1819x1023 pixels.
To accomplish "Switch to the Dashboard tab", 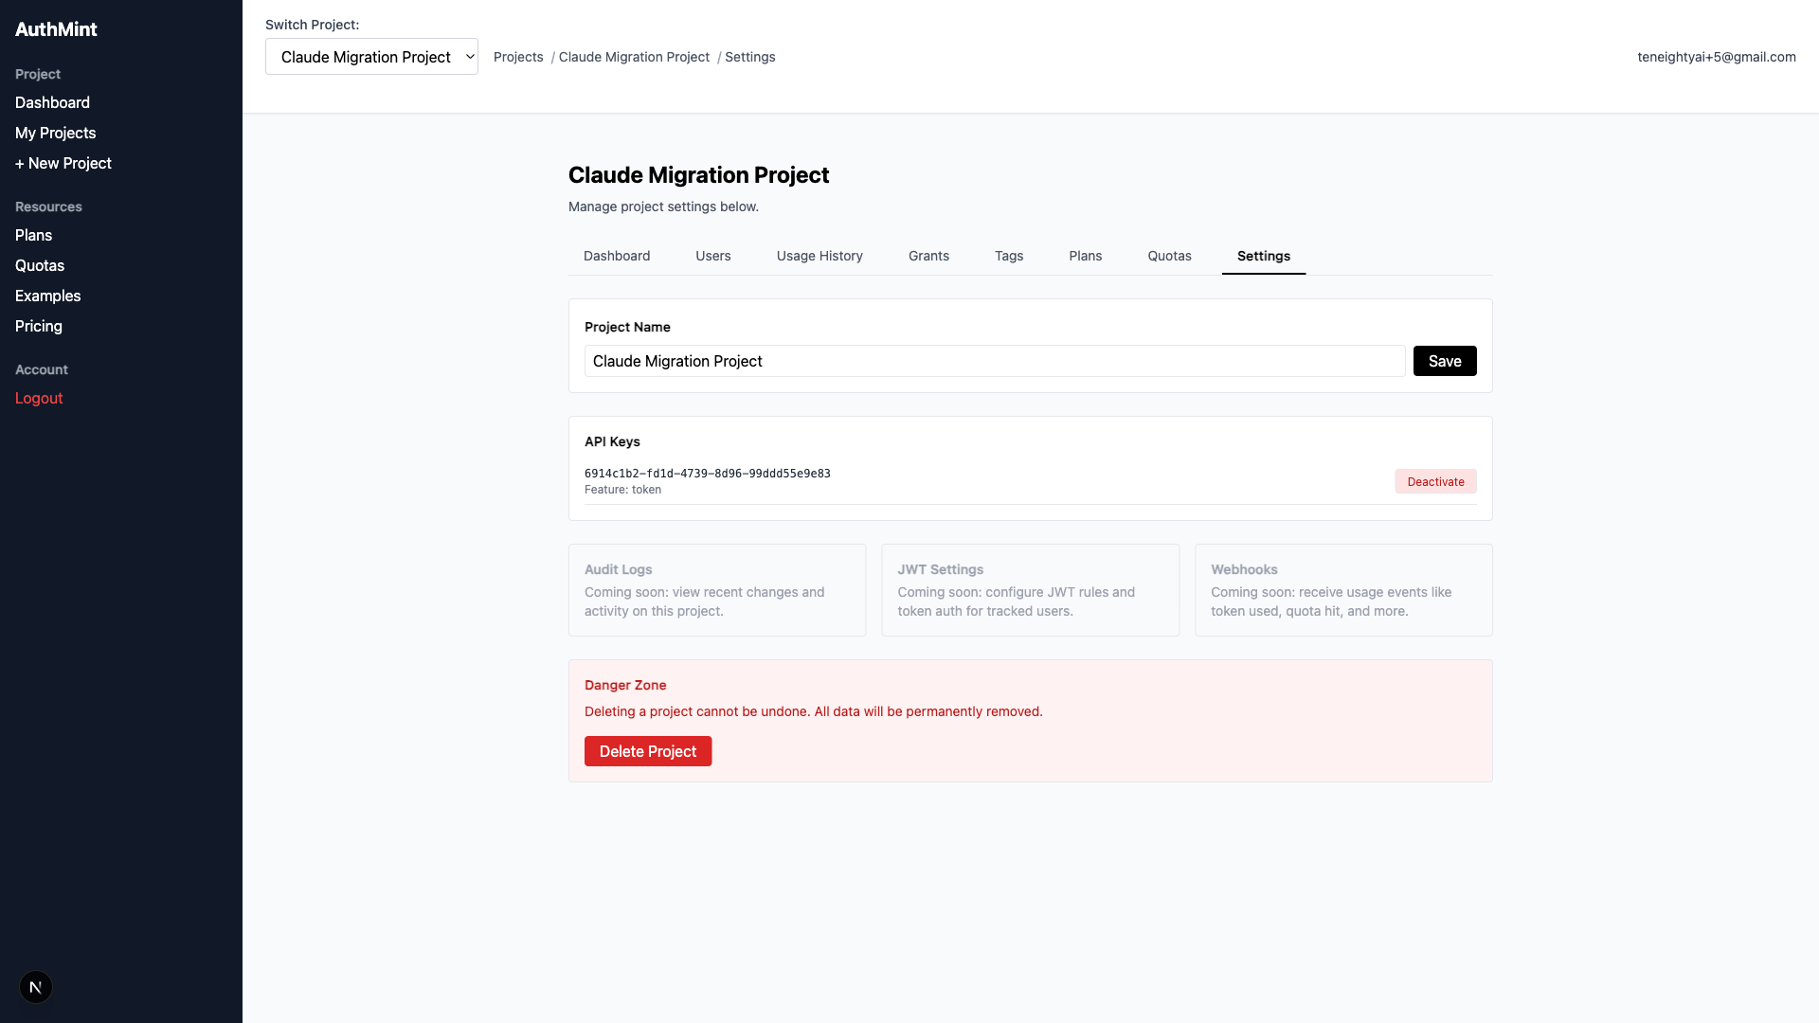I will [x=617, y=256].
